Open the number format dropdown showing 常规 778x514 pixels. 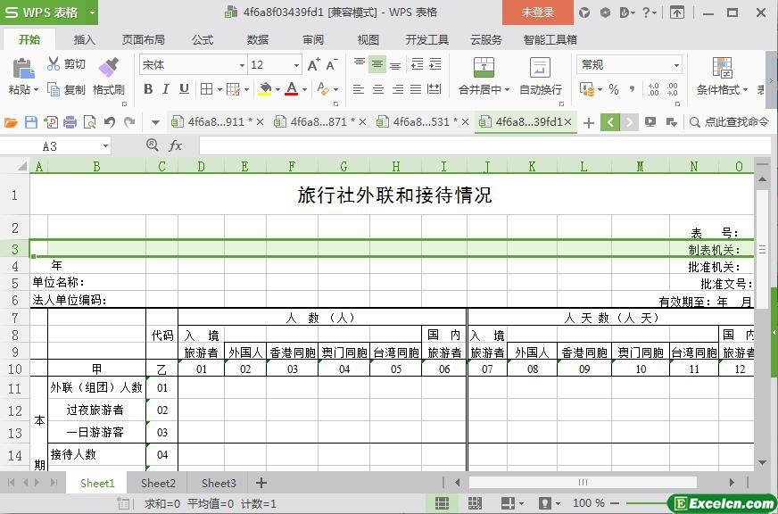pyautogui.click(x=676, y=65)
